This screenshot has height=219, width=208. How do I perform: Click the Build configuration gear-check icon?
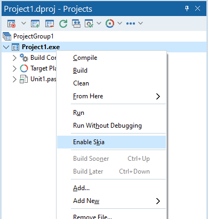(x=89, y=24)
